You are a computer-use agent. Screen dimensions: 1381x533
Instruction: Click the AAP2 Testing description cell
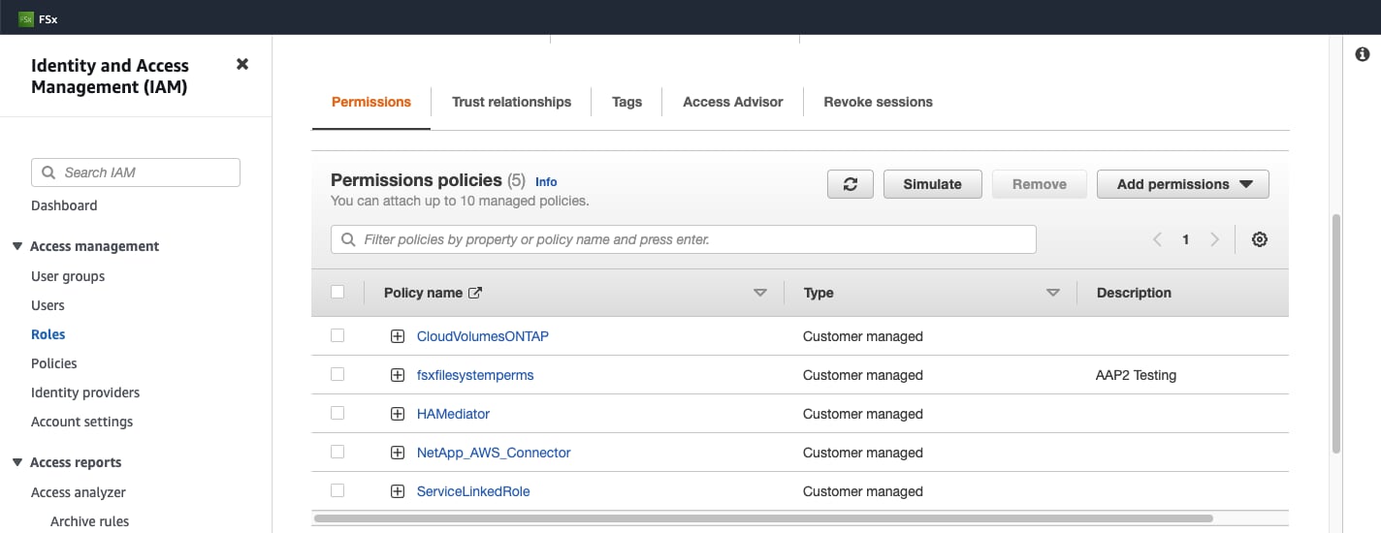coord(1137,375)
